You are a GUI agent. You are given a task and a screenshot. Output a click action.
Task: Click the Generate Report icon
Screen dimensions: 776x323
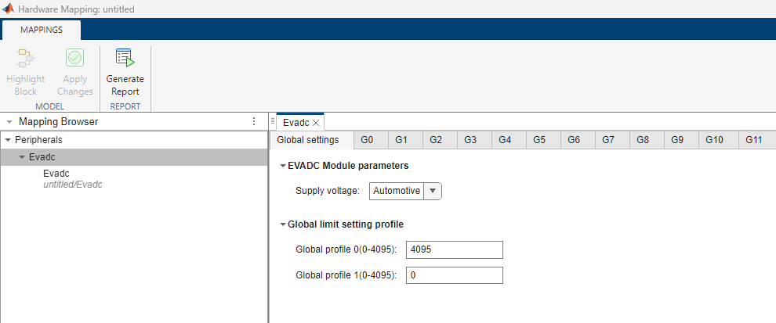tap(125, 59)
